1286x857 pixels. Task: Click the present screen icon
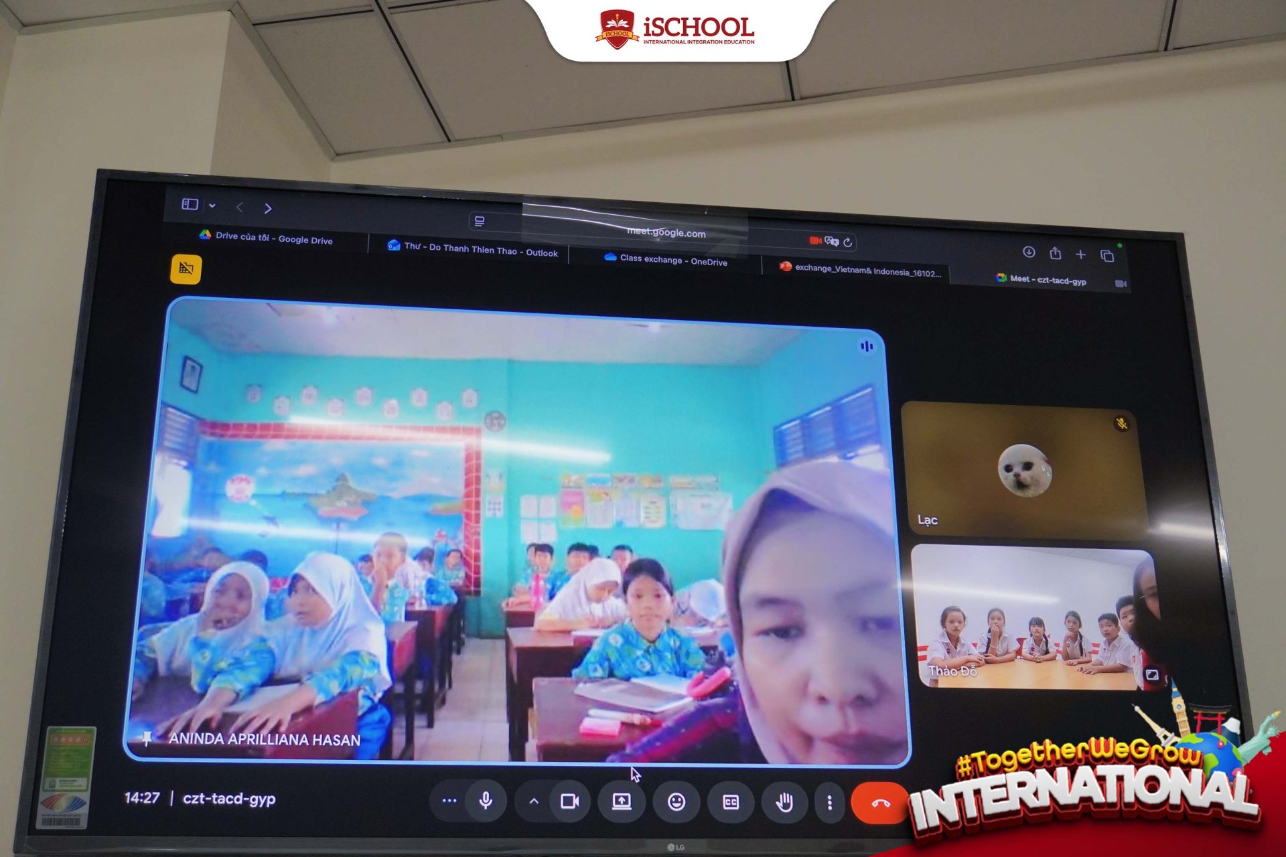[622, 801]
